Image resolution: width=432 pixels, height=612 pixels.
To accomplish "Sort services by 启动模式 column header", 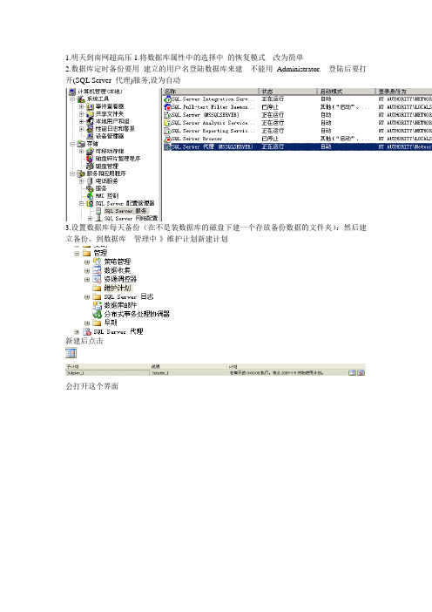I will point(347,92).
